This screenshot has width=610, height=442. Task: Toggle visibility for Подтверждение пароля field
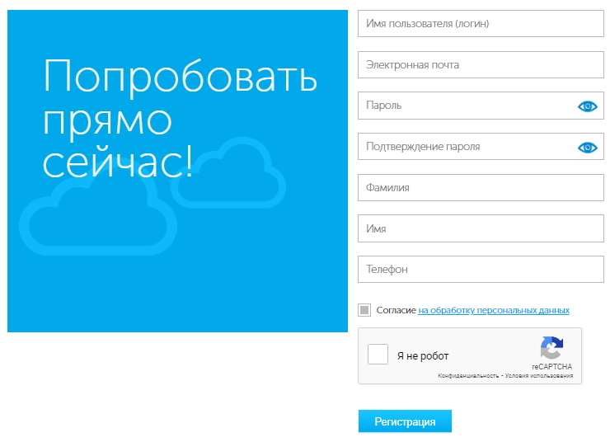[x=587, y=148]
